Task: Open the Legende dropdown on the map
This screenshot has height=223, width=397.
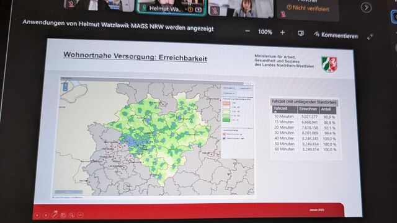Action: [245, 89]
